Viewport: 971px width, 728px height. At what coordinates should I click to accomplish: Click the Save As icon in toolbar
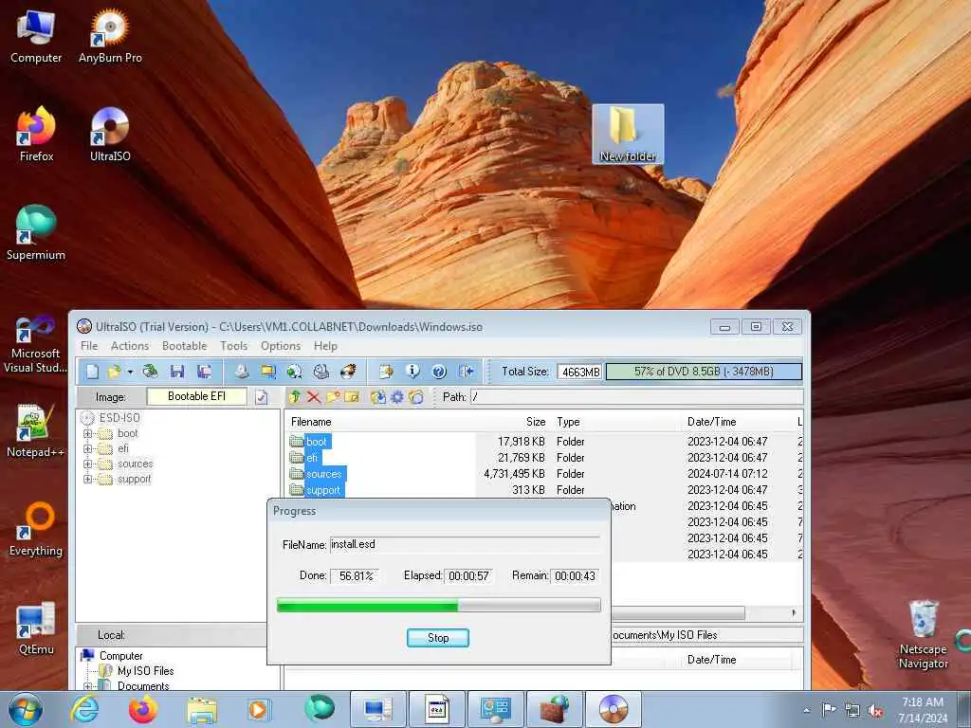coord(205,372)
